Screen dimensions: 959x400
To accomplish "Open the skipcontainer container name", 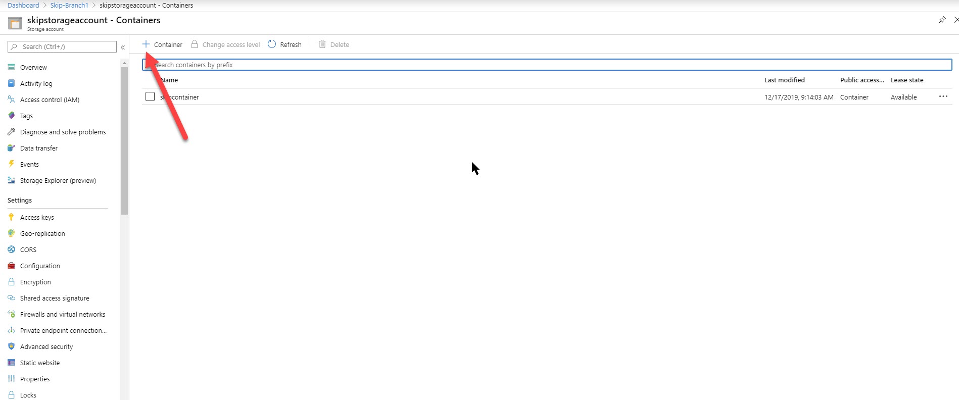I will click(x=179, y=97).
